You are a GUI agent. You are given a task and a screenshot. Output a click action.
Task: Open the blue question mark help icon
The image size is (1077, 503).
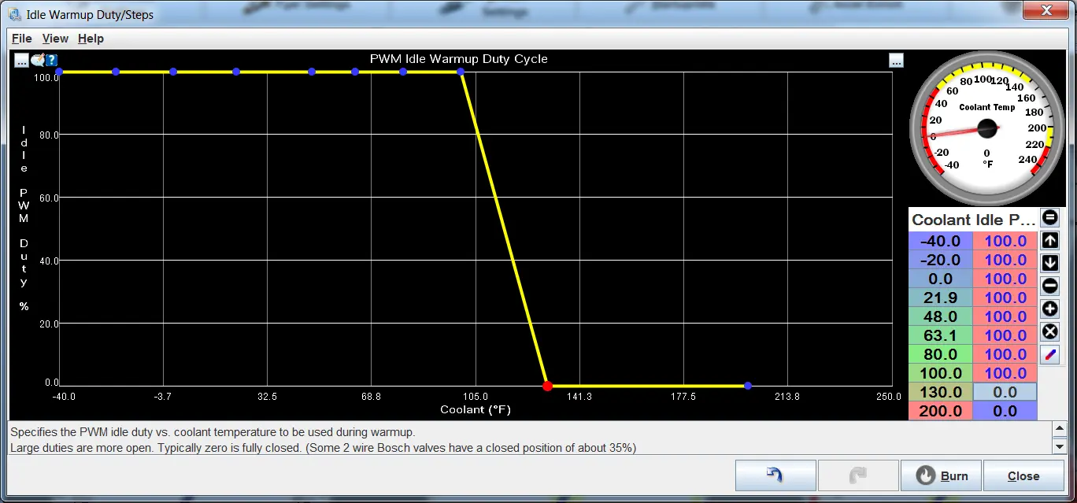click(52, 60)
